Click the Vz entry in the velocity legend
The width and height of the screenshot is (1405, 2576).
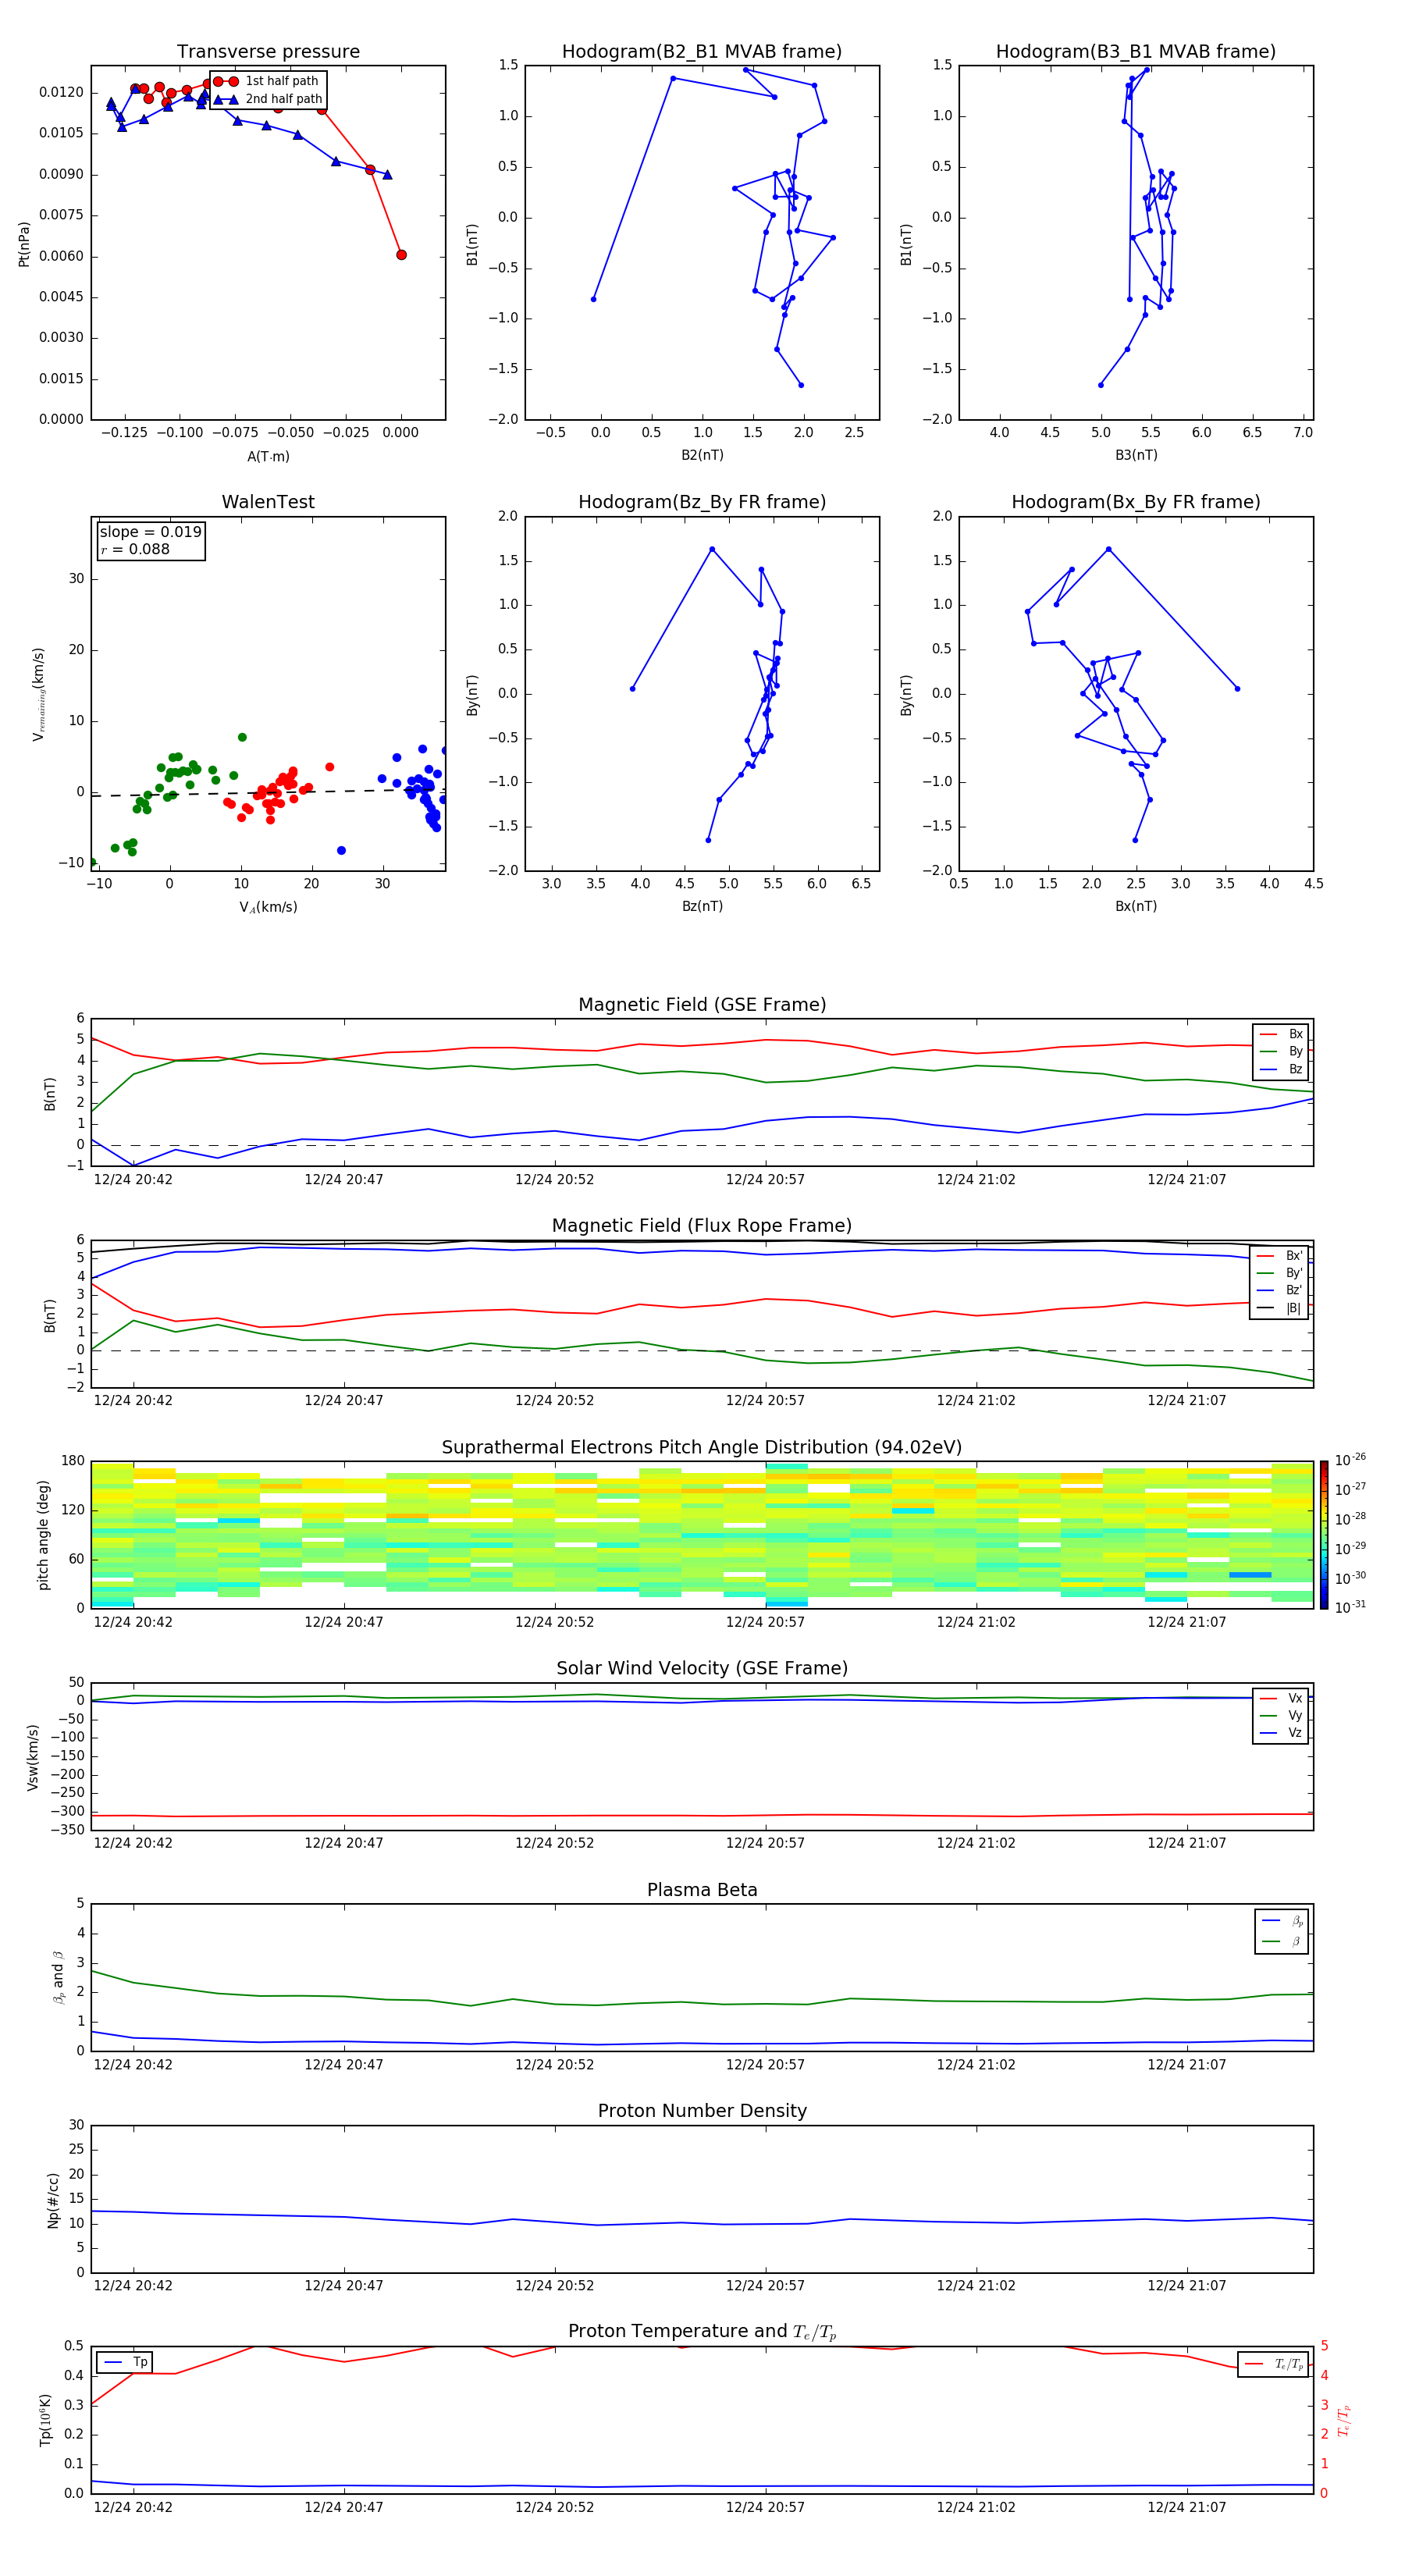1281,1733
